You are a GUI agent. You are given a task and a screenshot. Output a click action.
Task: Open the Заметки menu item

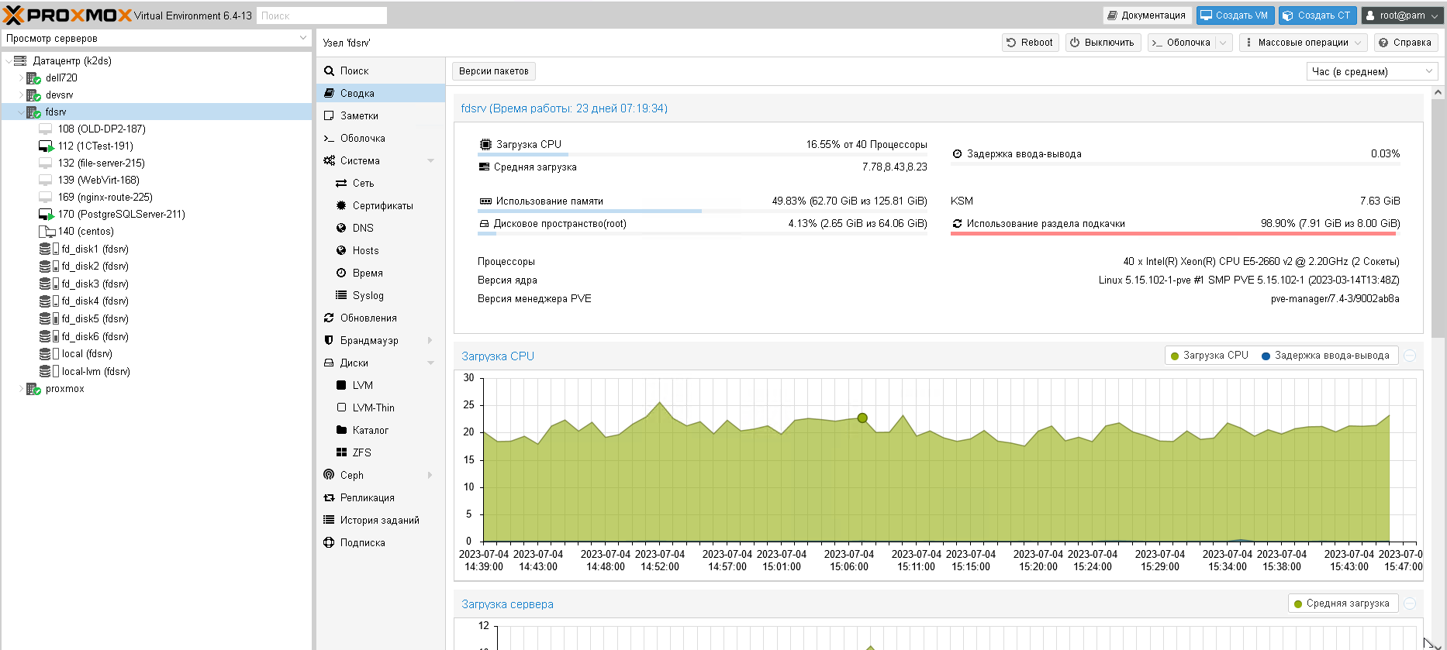(x=381, y=116)
